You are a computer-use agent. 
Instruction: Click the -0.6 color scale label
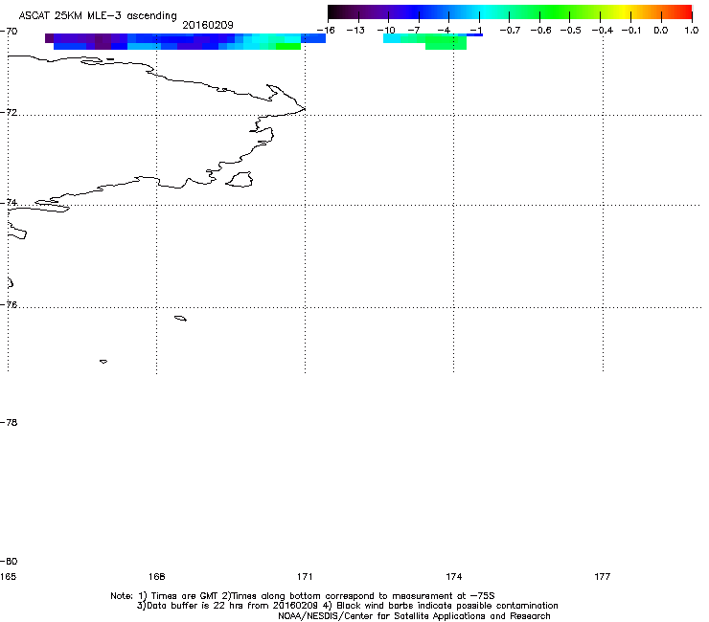pos(540,31)
